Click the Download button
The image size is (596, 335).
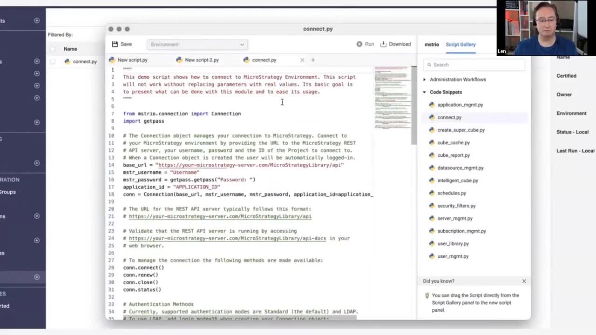(x=396, y=44)
